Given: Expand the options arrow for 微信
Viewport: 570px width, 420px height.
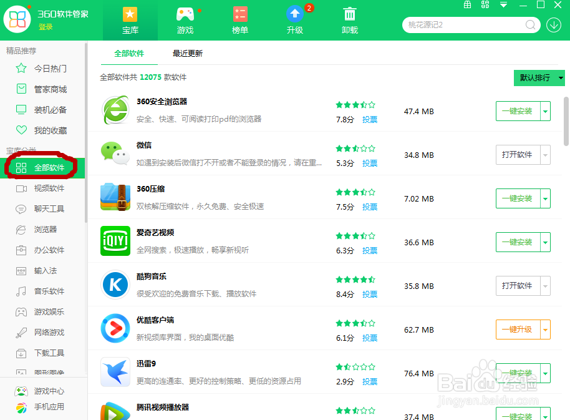Looking at the screenshot, I should 545,155.
